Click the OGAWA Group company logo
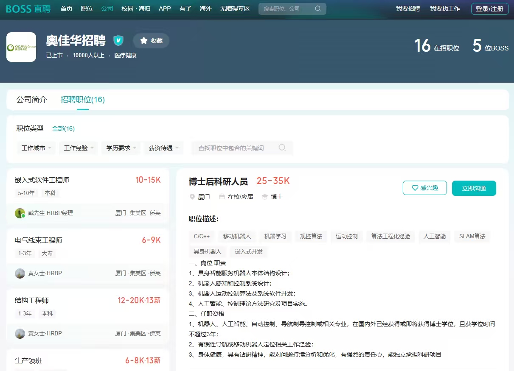This screenshot has height=371, width=514. (x=21, y=47)
